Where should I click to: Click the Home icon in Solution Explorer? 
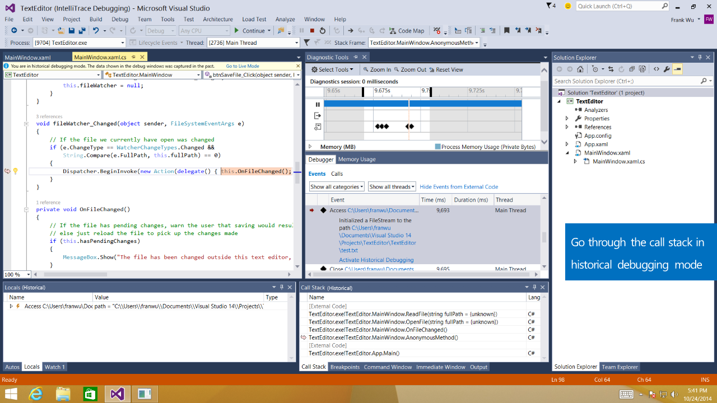(580, 69)
